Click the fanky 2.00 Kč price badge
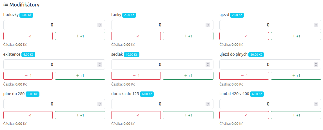The height and width of the screenshot is (130, 323). pos(129,15)
